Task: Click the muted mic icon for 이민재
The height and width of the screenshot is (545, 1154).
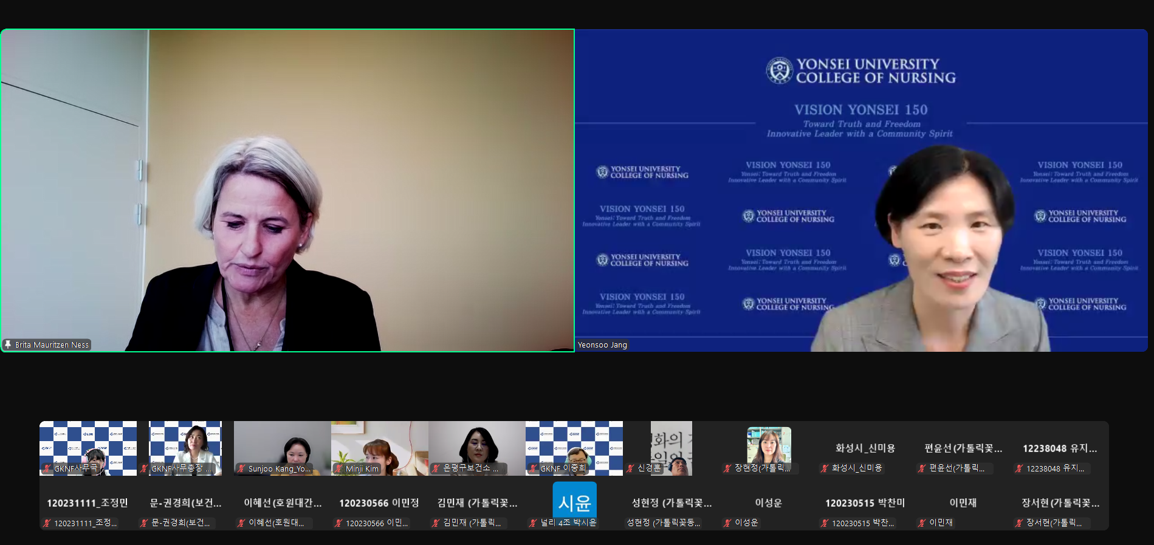Action: pos(922,523)
